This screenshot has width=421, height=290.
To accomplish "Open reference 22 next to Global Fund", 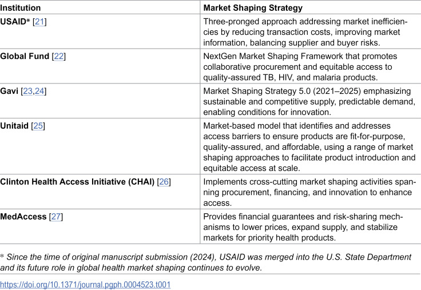I will point(59,57).
